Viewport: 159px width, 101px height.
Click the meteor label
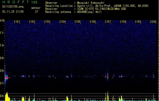[36, 8]
